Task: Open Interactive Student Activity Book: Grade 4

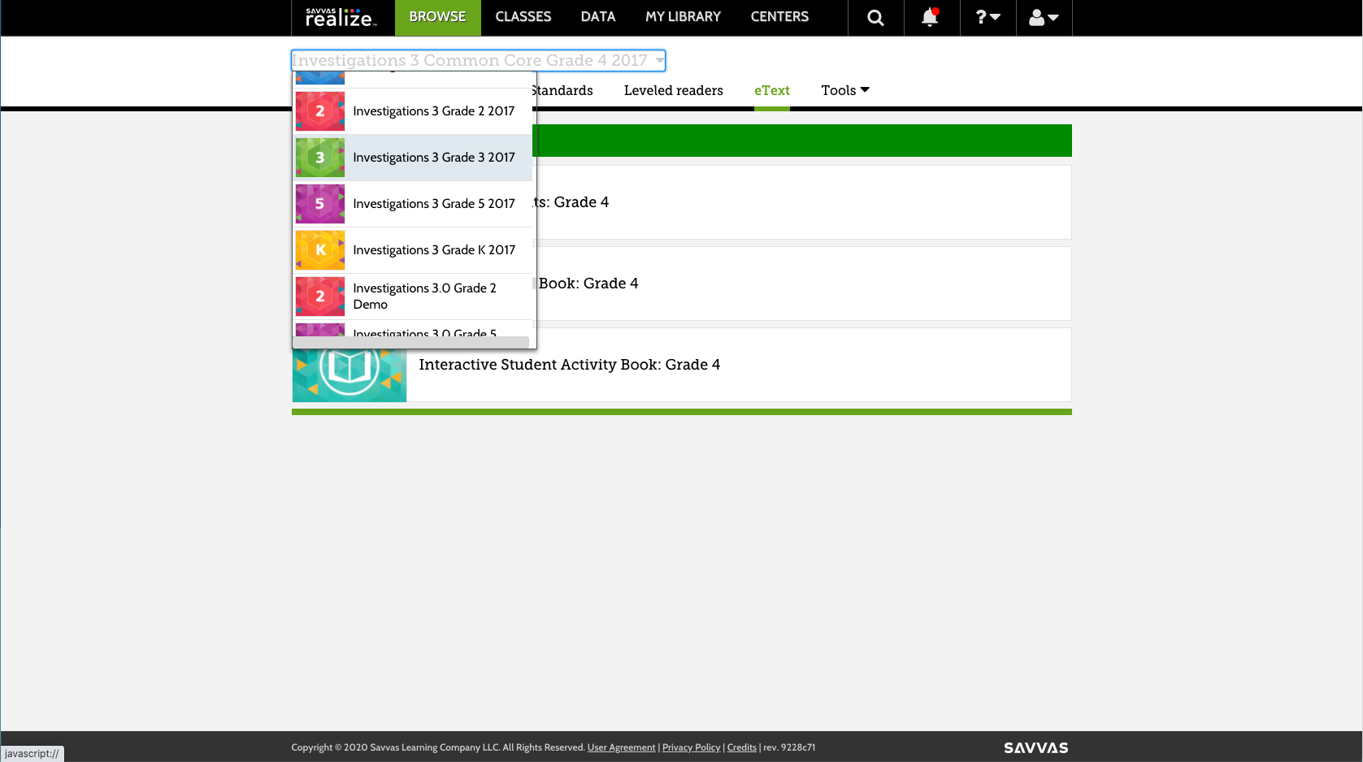Action: (570, 365)
